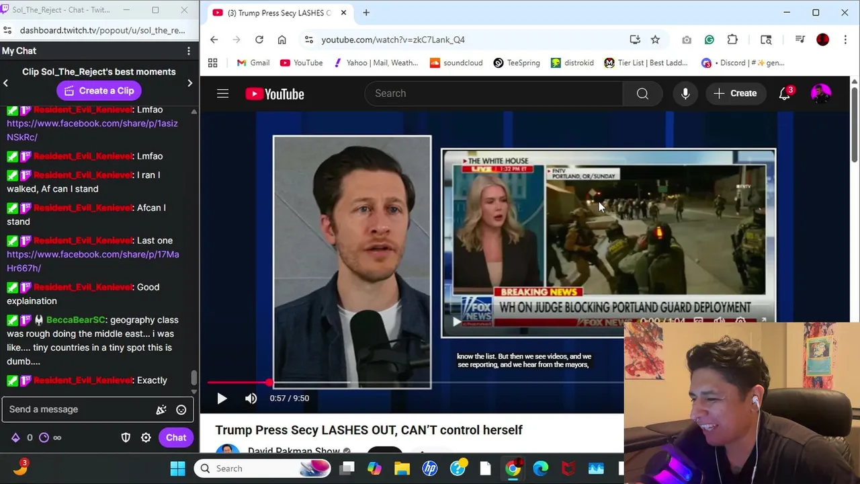Image resolution: width=860 pixels, height=484 pixels.
Task: View site information icon in address bar
Action: point(308,40)
